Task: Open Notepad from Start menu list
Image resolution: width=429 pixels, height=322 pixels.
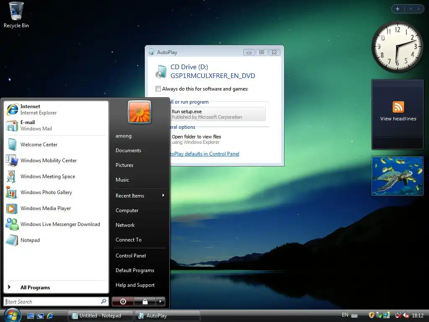Action: click(x=56, y=240)
